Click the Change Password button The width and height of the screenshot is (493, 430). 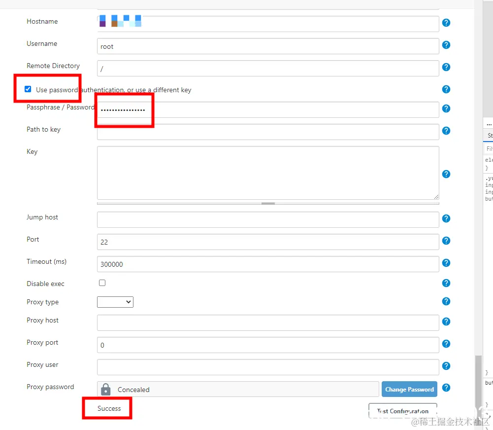(409, 390)
